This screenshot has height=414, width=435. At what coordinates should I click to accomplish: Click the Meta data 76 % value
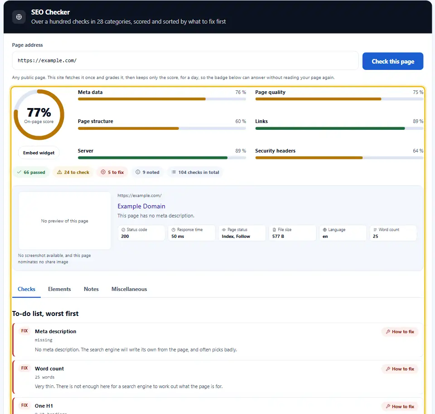click(241, 92)
